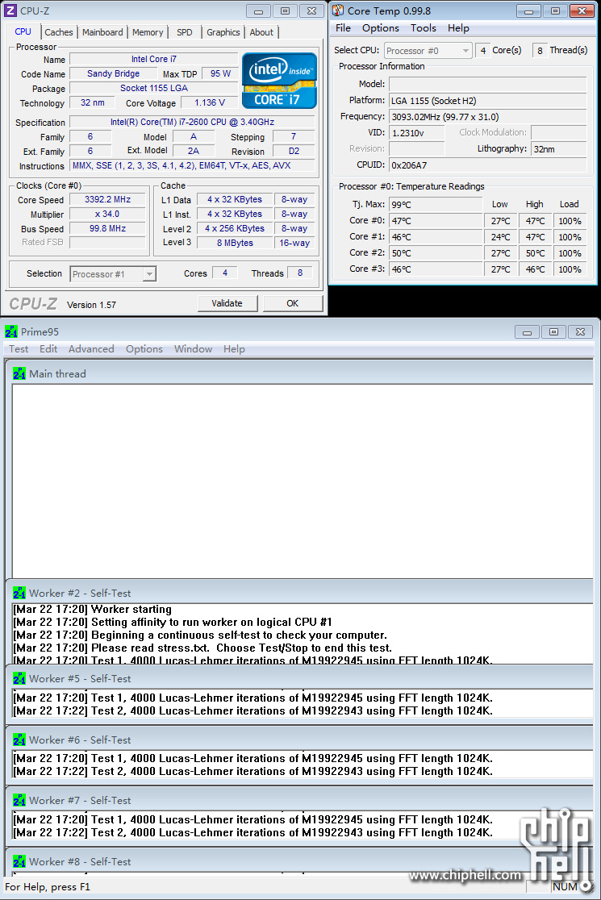Screen dimensions: 601x900
Task: Select the Main thread title bar
Action: [299, 373]
